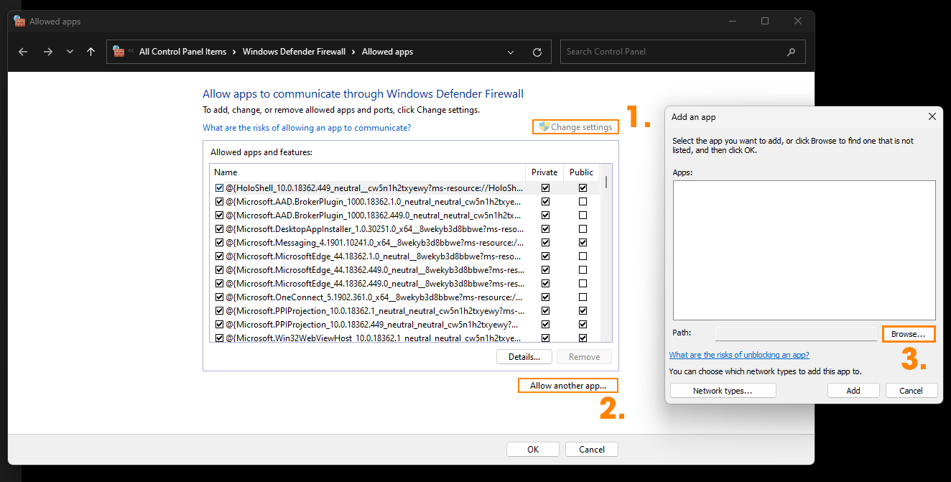Screen dimensions: 951x482
Task: Click the firewall icon in the address bar
Action: (119, 52)
